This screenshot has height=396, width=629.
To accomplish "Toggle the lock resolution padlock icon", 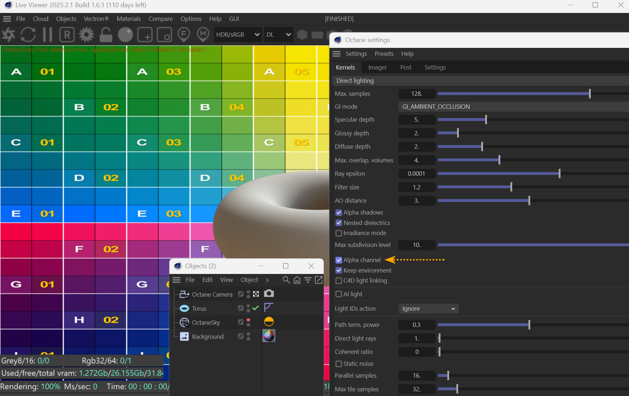I will click(x=106, y=35).
